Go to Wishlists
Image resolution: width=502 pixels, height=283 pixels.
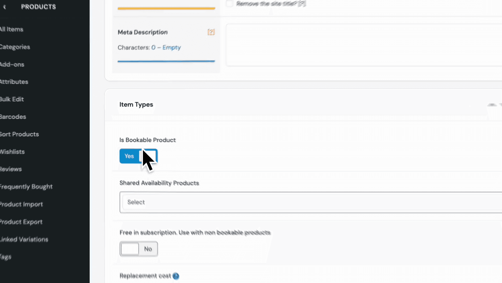(12, 152)
